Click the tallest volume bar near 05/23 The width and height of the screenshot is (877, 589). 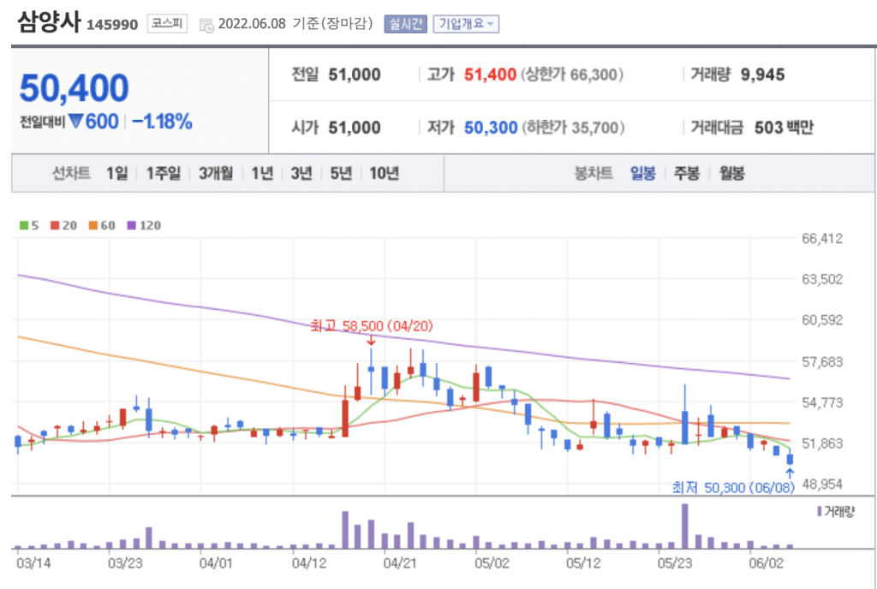coord(684,526)
